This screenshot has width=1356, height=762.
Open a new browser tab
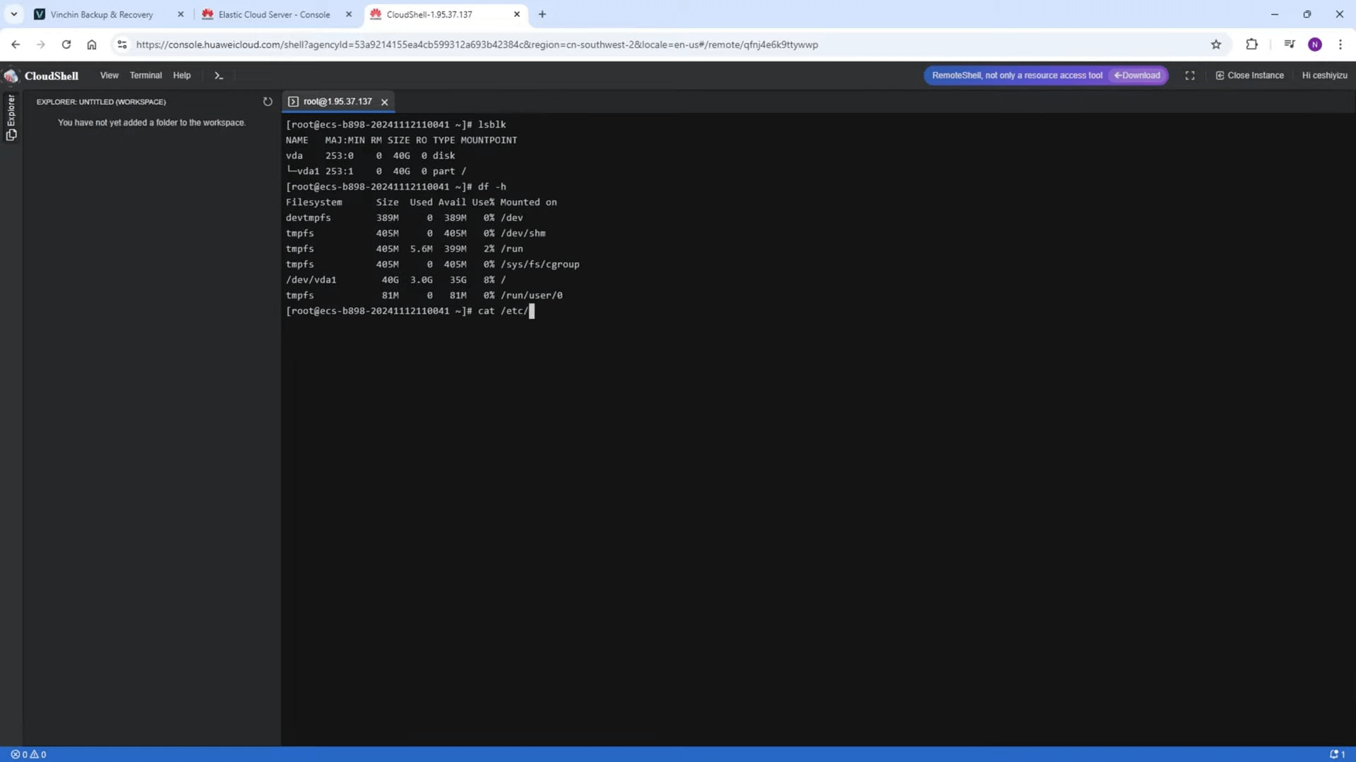[542, 14]
